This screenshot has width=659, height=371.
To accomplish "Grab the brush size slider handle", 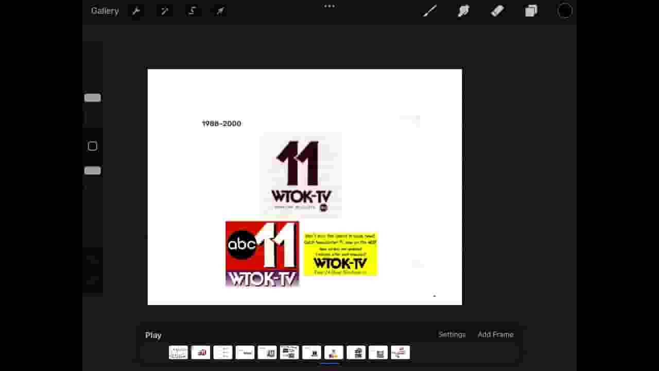I will coord(93,98).
